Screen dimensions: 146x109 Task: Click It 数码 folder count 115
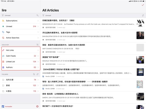tap(34, 91)
